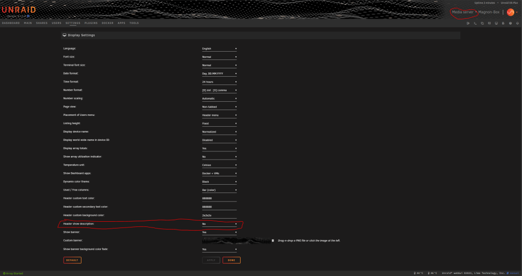Open the Number scaling dropdown set to Automatic
This screenshot has width=522, height=276.
pyautogui.click(x=219, y=99)
